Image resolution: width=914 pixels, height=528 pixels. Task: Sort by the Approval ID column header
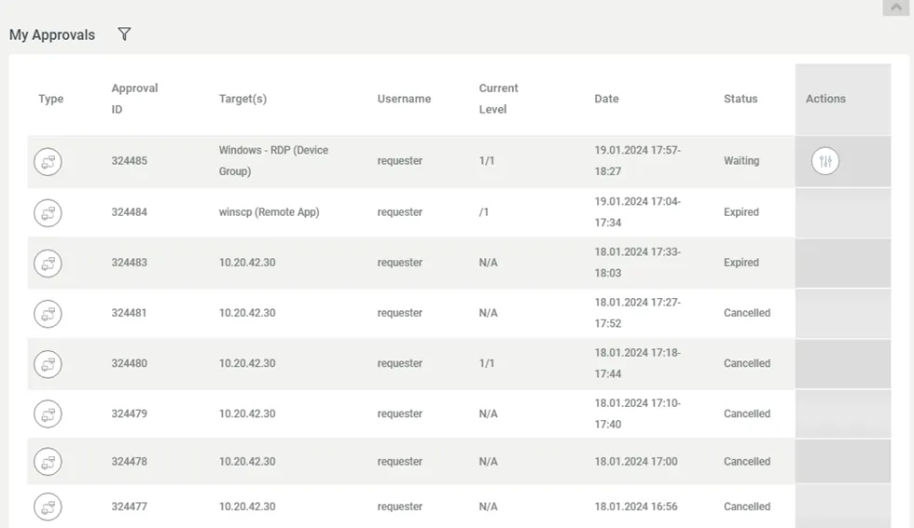tap(134, 99)
